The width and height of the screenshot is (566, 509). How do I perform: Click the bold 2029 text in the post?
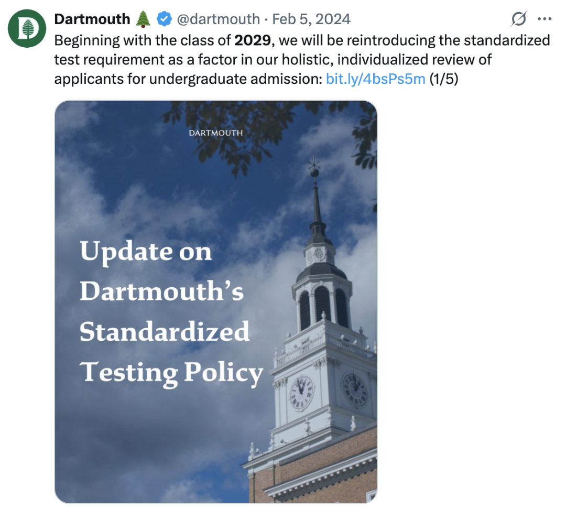click(x=252, y=40)
